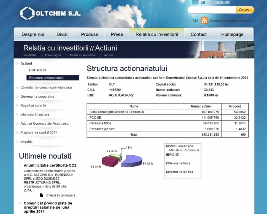The width and height of the screenshot is (267, 214).
Task: Expand Adunari Generale ale Actionarilor arrow
Action: 17,124
